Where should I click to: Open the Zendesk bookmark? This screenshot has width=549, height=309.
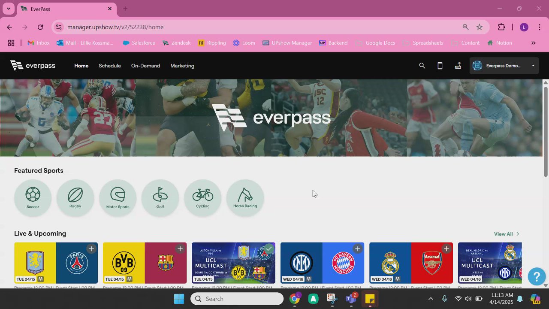176,43
